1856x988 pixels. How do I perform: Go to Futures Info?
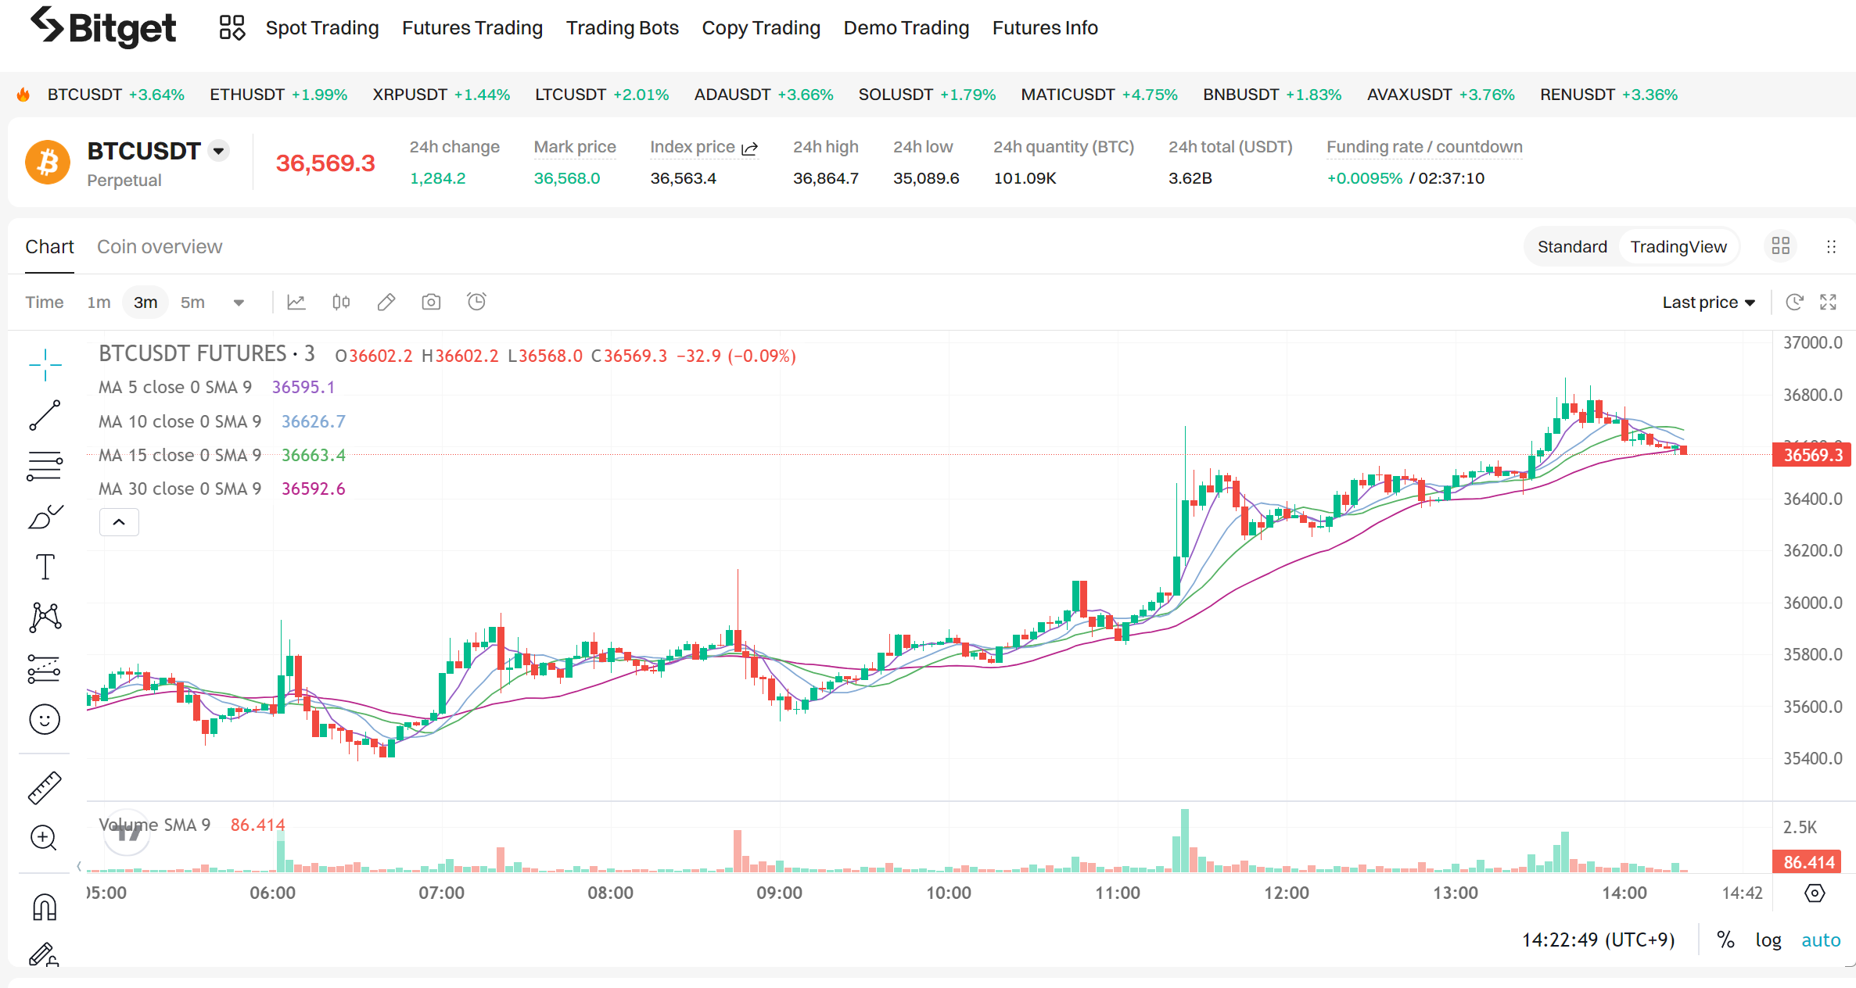[x=1045, y=28]
